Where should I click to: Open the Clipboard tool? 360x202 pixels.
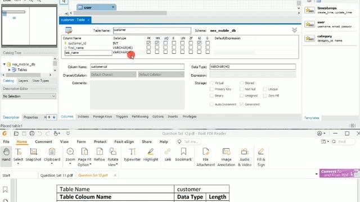pos(52,156)
